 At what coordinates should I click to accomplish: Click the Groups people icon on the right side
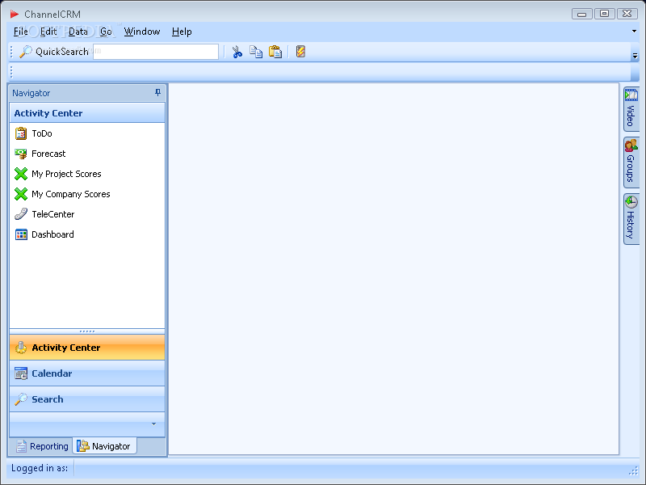pyautogui.click(x=631, y=145)
